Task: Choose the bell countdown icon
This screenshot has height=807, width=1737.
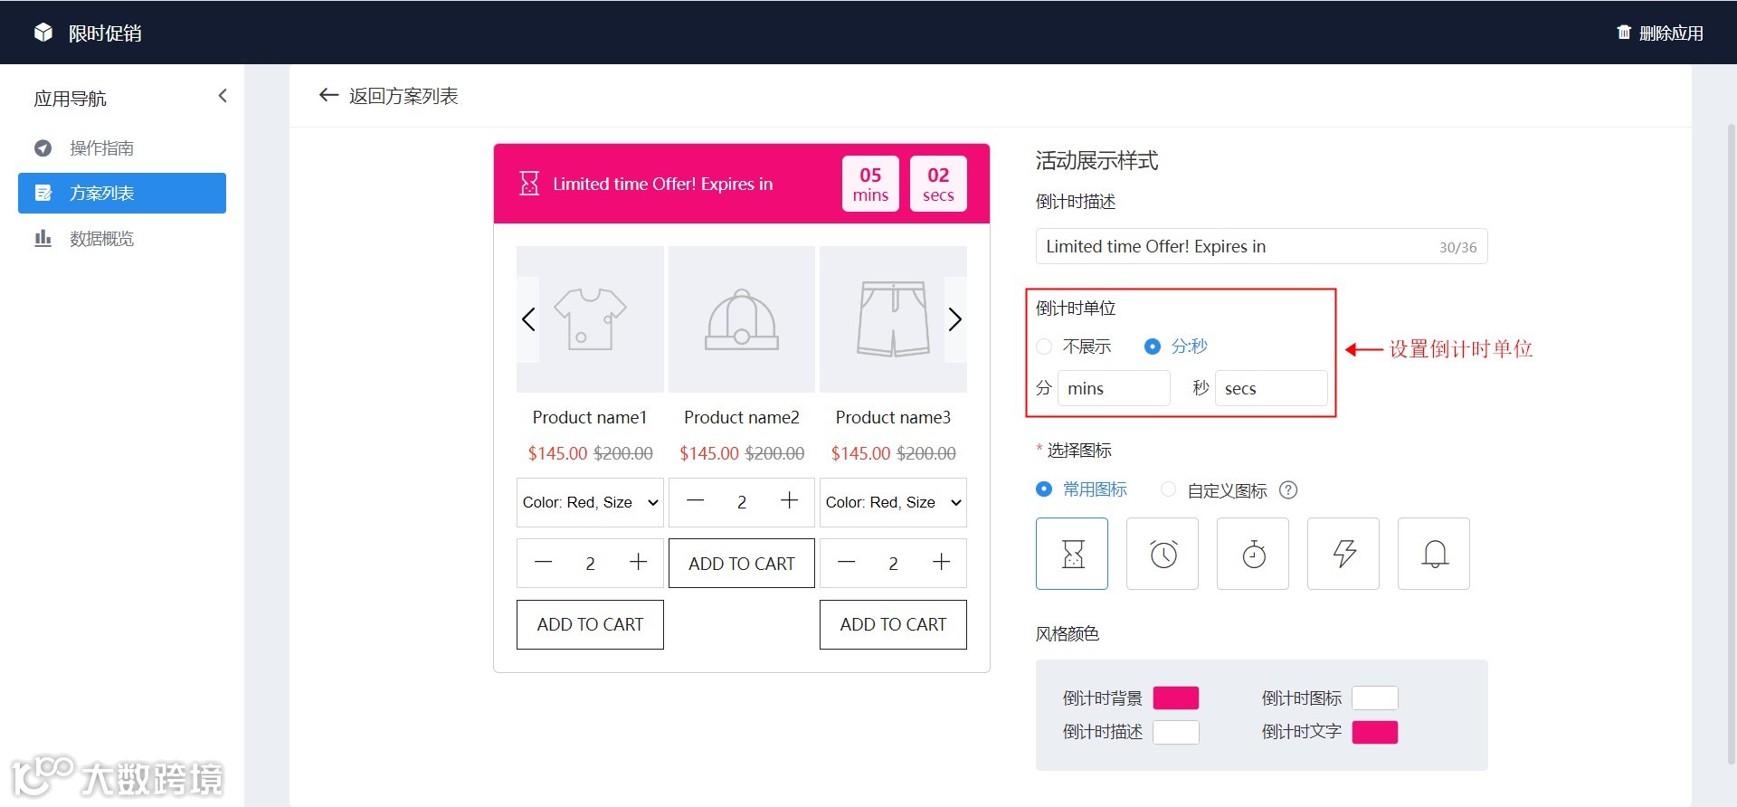Action: pyautogui.click(x=1434, y=554)
